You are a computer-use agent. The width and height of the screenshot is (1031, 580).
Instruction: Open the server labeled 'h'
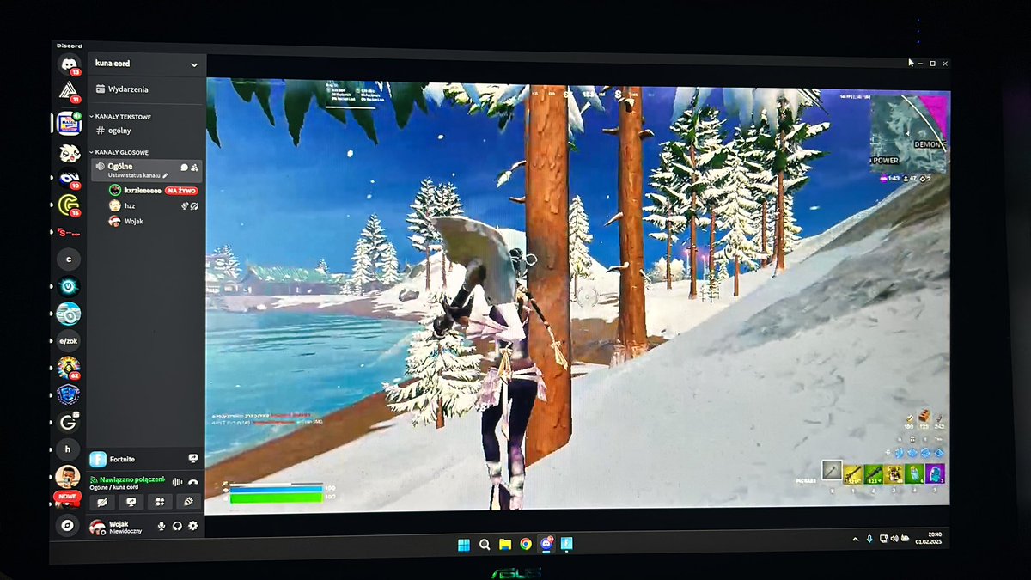pos(68,449)
